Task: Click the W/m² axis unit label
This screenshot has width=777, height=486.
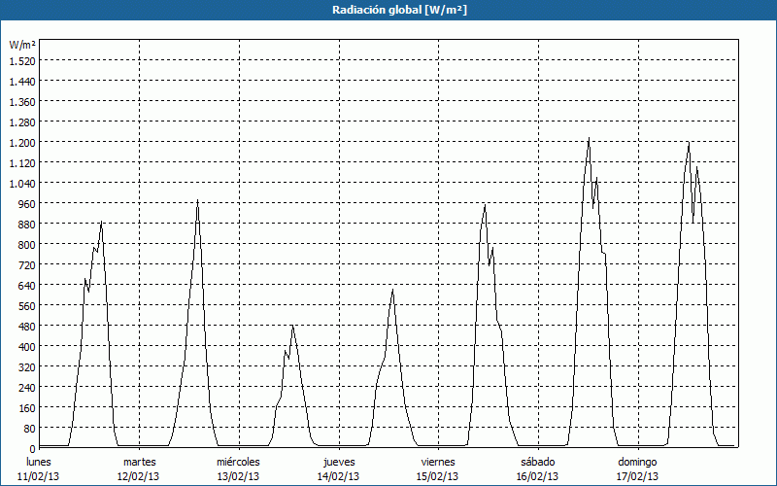Action: 22,45
